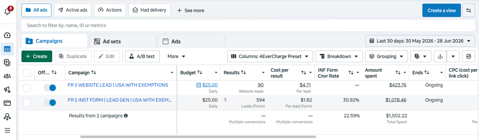Open the notifications bell
This screenshot has width=479, height=140.
pyautogui.click(x=7, y=11)
